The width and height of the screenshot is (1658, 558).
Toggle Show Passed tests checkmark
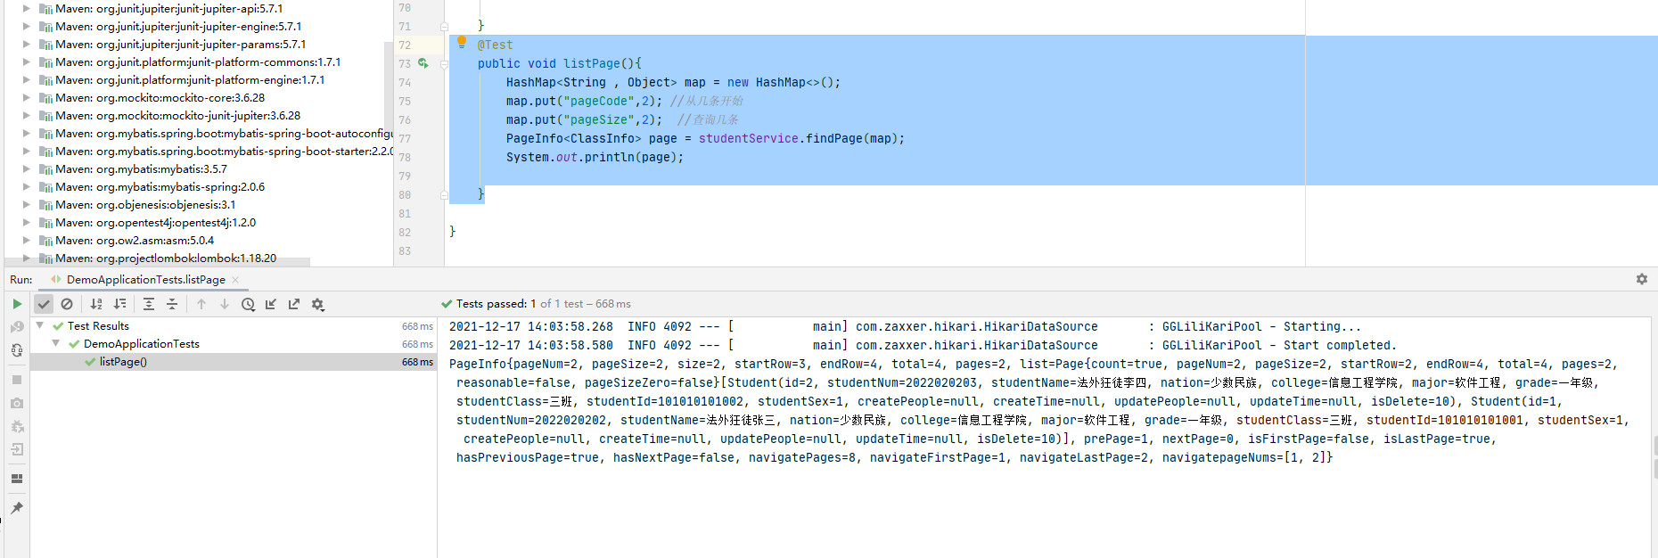point(44,304)
